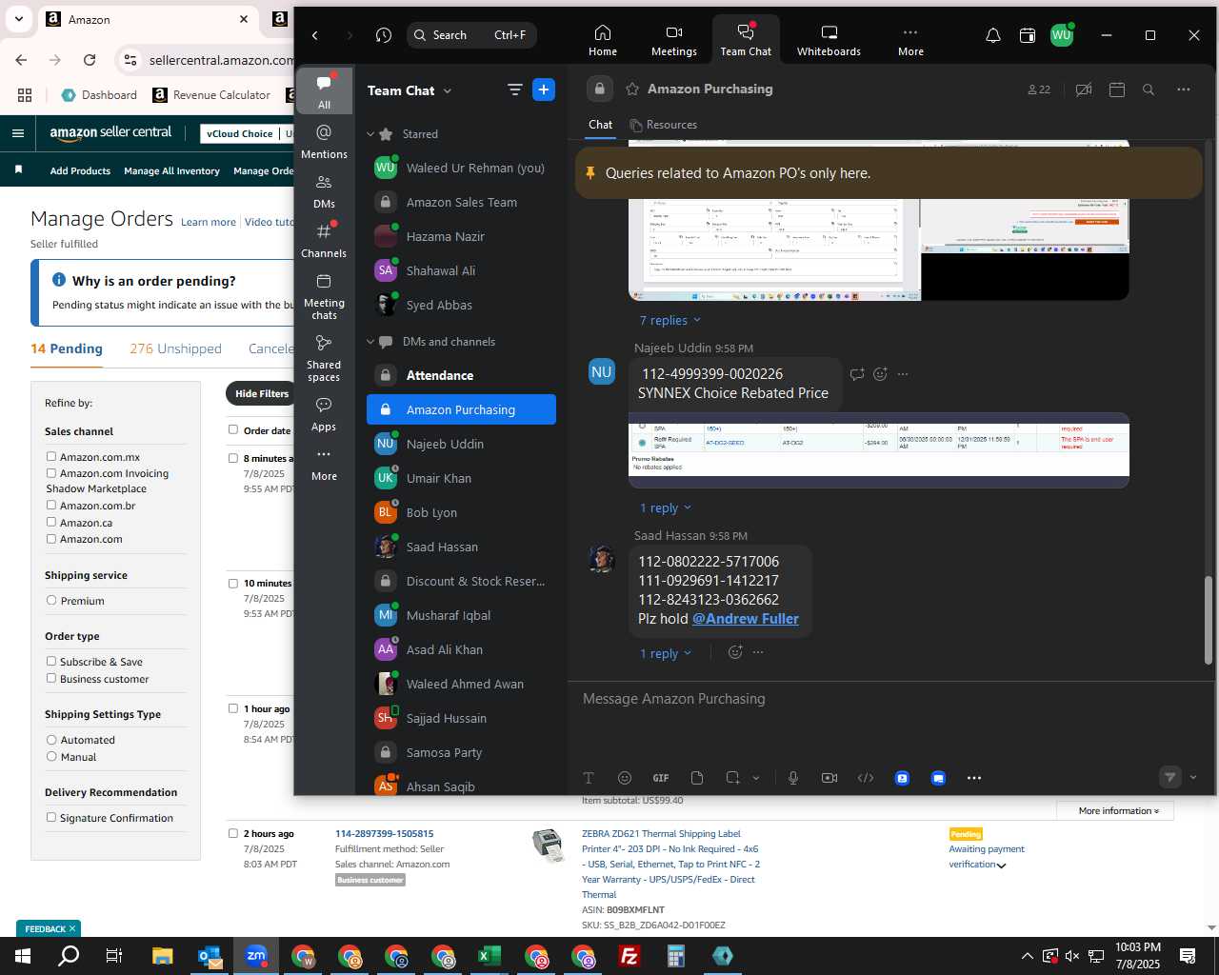1219x975 pixels.
Task: Toggle text formatting icon in composer
Action: pos(589,778)
